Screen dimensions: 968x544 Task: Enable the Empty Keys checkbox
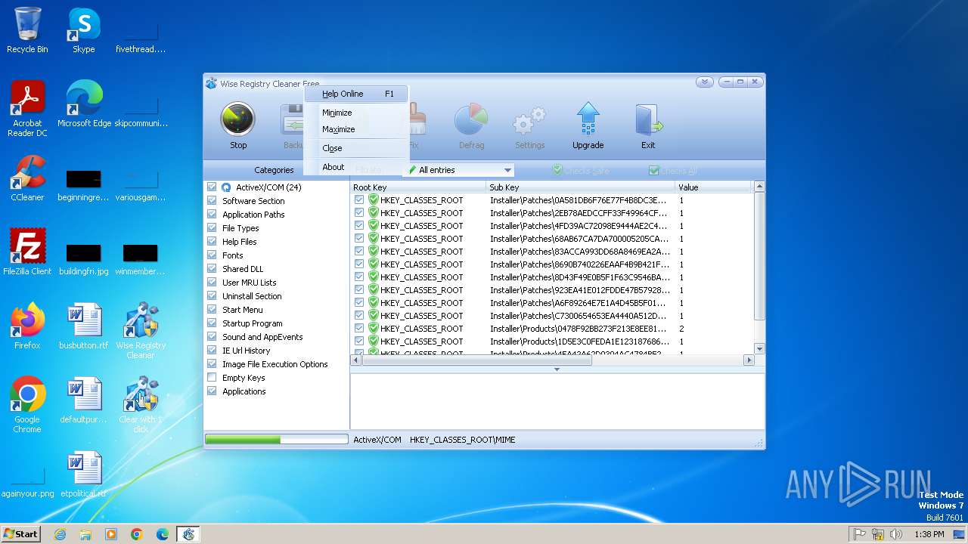click(x=212, y=377)
